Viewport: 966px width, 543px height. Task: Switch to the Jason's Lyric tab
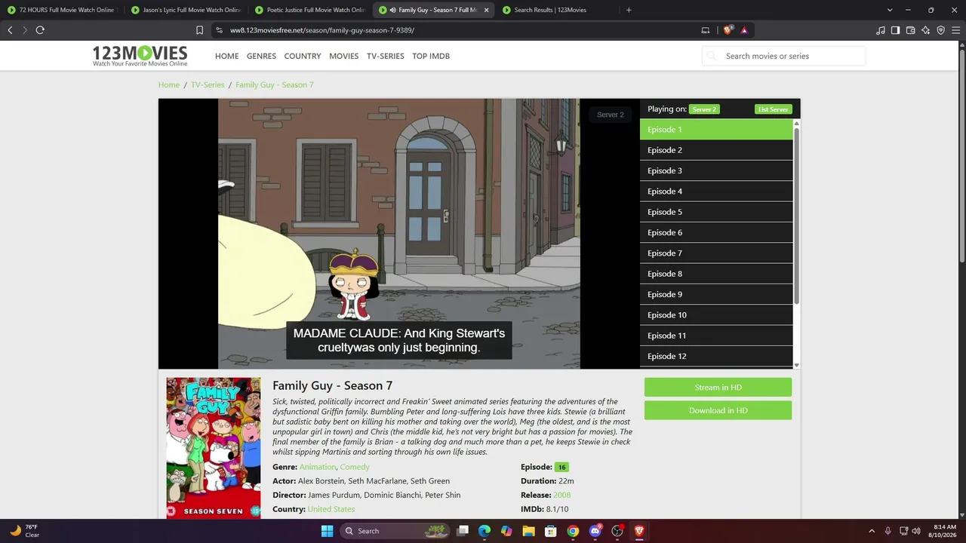pos(186,10)
